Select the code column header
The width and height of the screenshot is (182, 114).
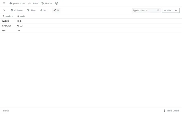pyautogui.click(x=21, y=16)
